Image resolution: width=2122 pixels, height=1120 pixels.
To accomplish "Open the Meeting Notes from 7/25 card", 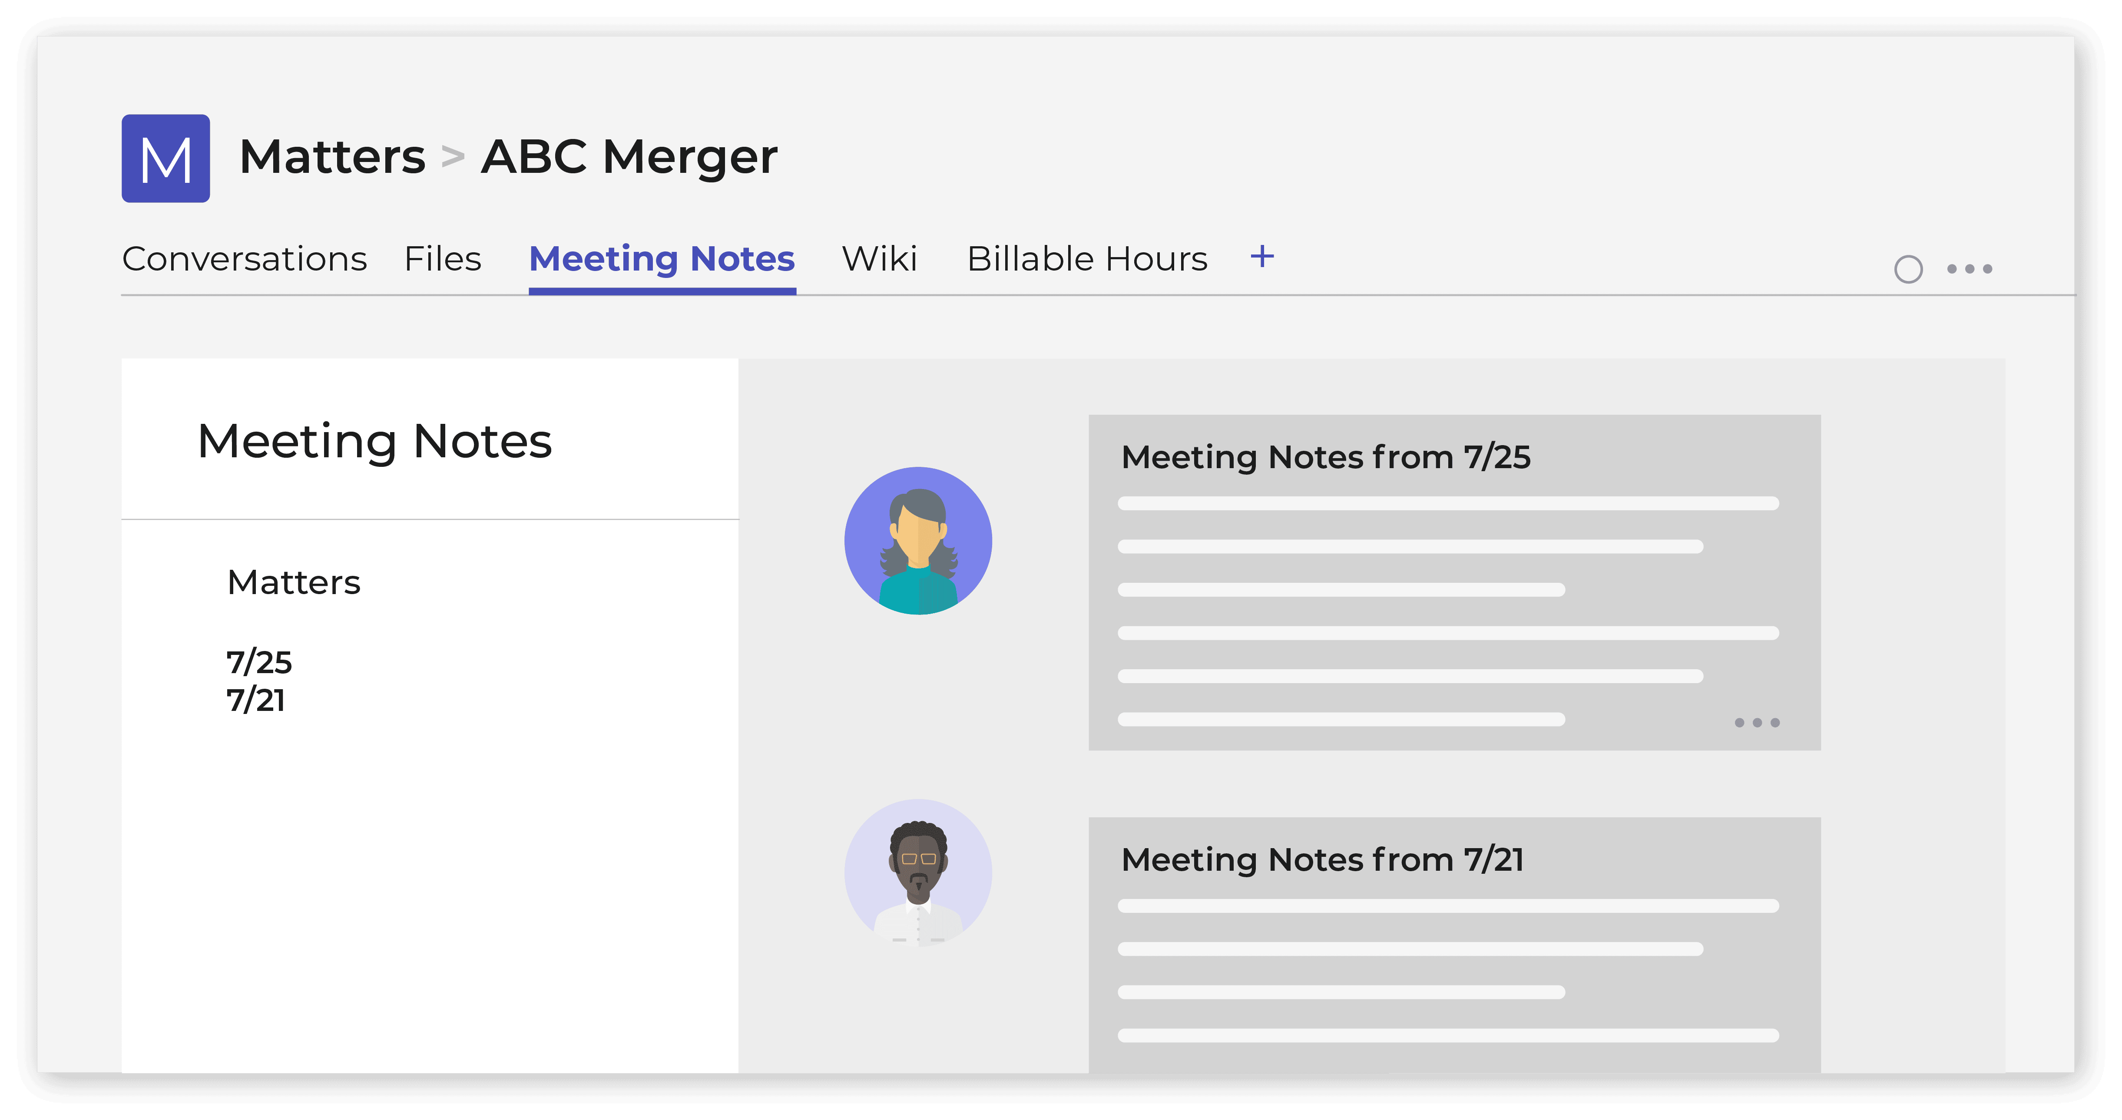I will (x=1454, y=582).
